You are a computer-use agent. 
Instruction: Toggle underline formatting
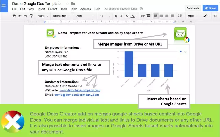tap(127, 16)
